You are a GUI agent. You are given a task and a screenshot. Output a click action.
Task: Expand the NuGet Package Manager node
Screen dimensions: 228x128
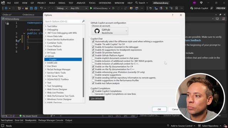point(46,70)
